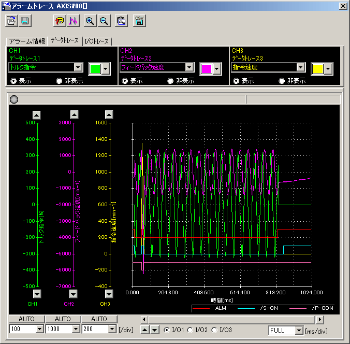The image size is (350, 344).
Task: Open the CH1 トルク指令 trace dropdown
Action: click(x=78, y=67)
